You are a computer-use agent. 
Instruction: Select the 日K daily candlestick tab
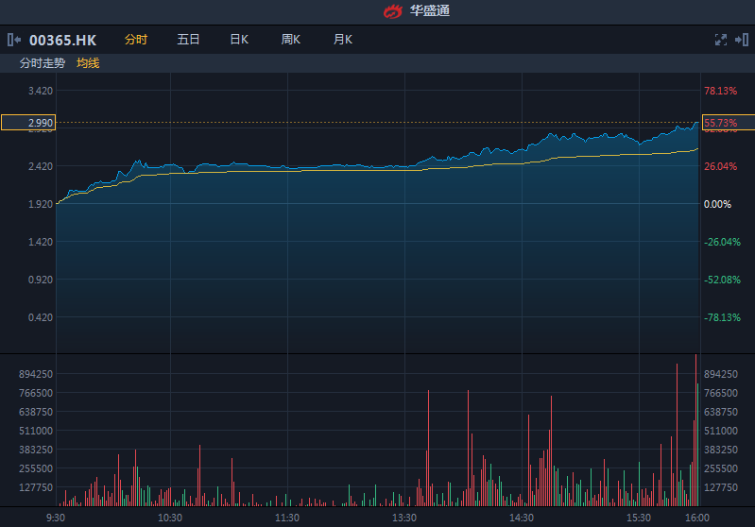[238, 40]
